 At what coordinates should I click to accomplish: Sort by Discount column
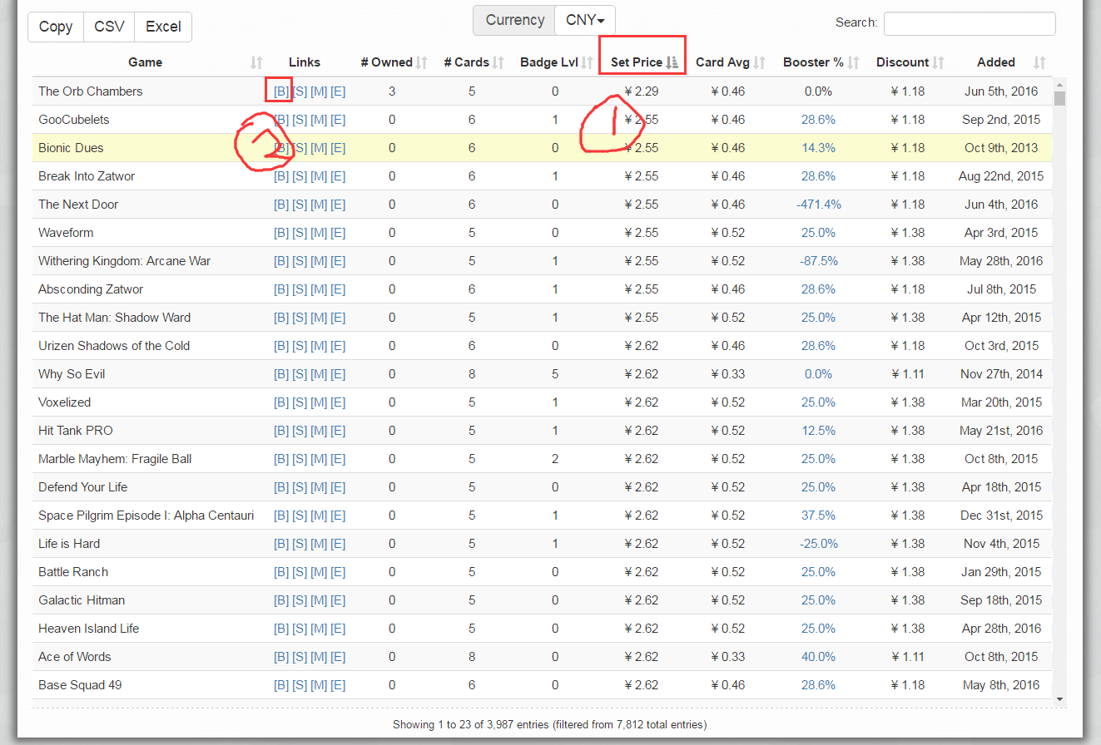tap(909, 62)
